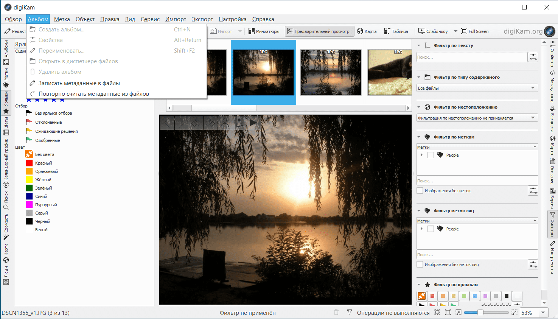Open the Импорт toolbar dropdown arrow

coord(239,31)
